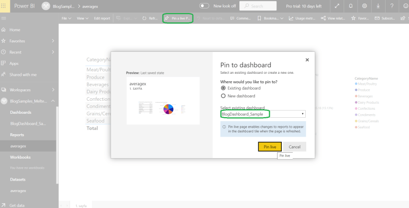Click the report preview thumbnail

coord(162,100)
